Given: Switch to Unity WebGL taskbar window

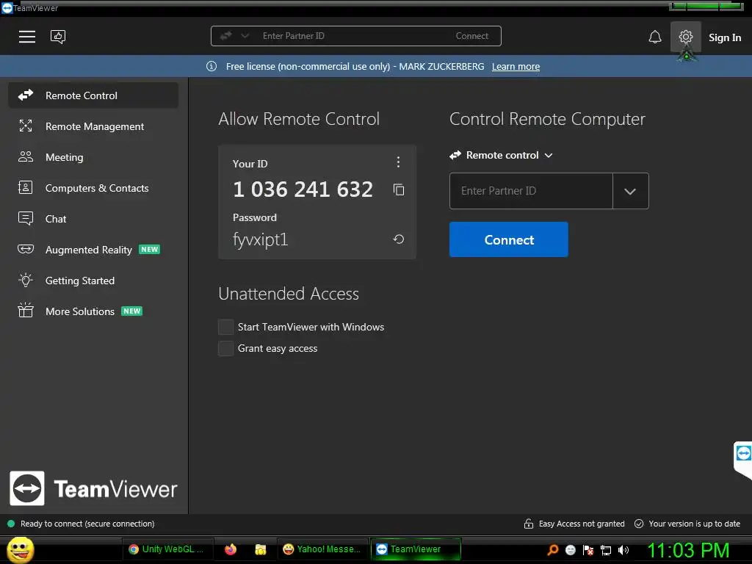Looking at the screenshot, I should (x=167, y=549).
